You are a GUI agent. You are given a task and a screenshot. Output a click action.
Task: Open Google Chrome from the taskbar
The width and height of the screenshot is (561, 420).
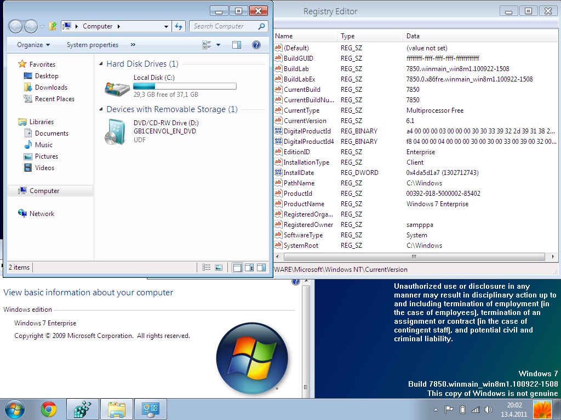click(49, 409)
